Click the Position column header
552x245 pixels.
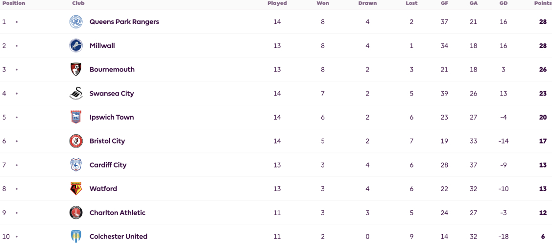pyautogui.click(x=14, y=3)
